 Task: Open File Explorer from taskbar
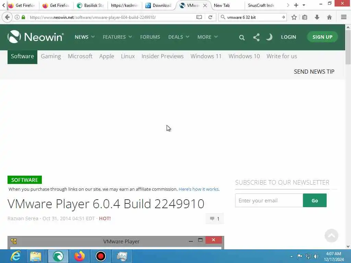pos(36,256)
